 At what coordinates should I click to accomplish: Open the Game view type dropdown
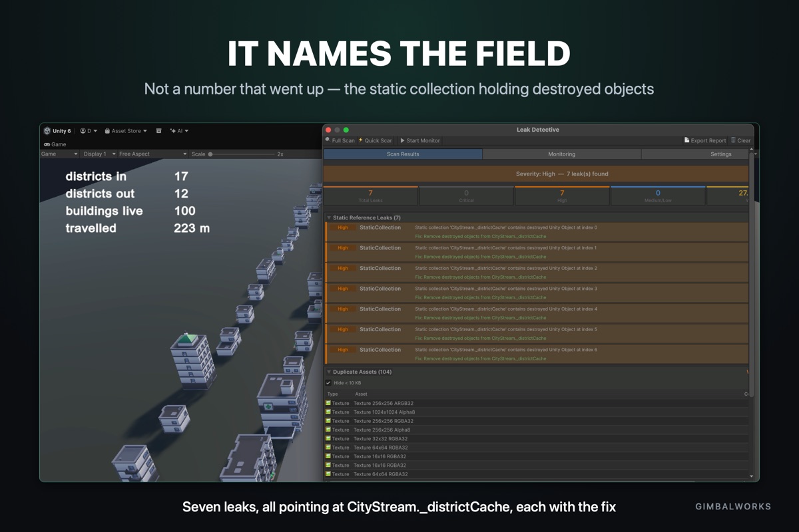(x=59, y=154)
